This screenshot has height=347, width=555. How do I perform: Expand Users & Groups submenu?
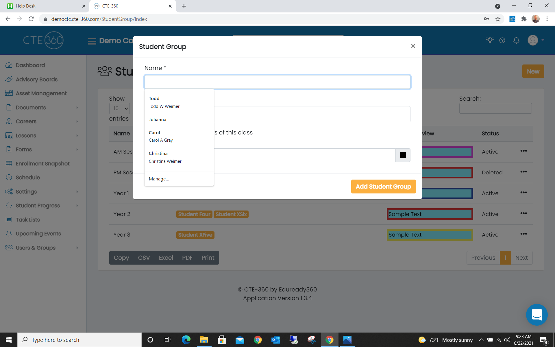tap(77, 248)
